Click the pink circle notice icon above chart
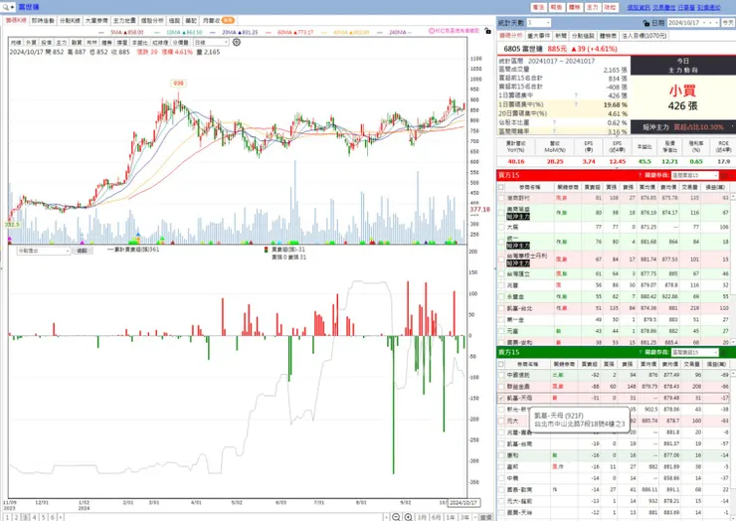 pos(432,31)
